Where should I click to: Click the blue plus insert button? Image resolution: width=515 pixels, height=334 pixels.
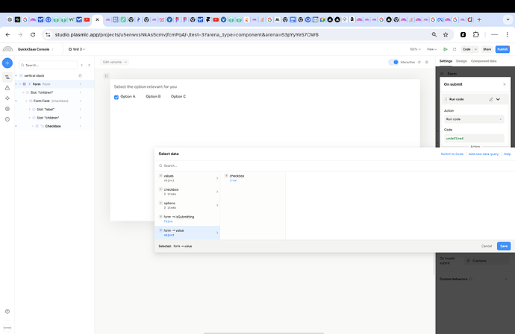[x=7, y=63]
